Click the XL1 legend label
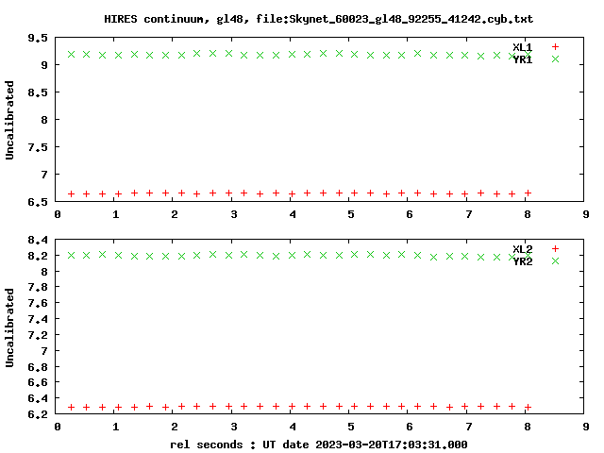This screenshot has height=453, width=604. 522,47
